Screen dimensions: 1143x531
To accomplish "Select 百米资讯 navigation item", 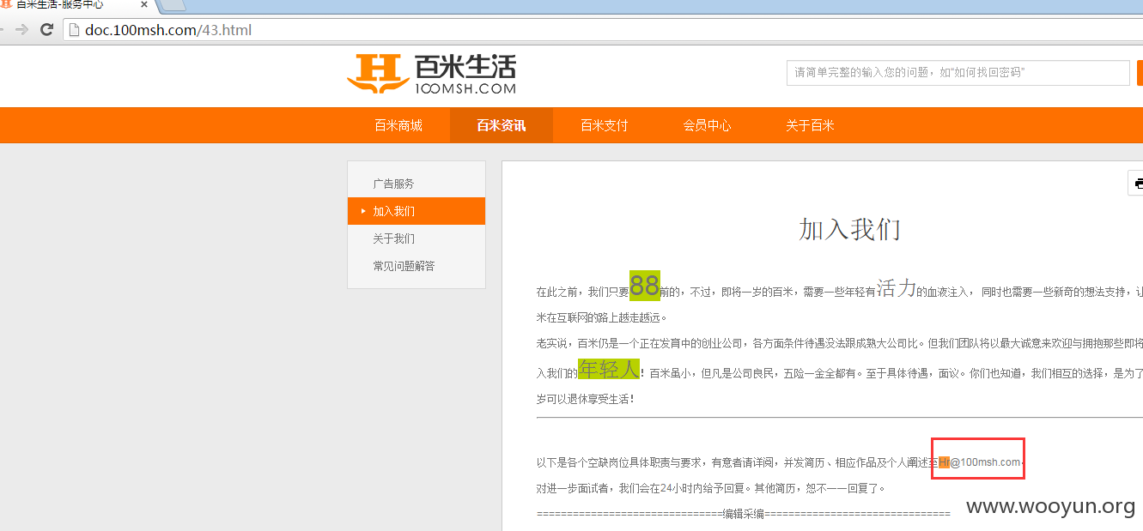I will (x=502, y=125).
